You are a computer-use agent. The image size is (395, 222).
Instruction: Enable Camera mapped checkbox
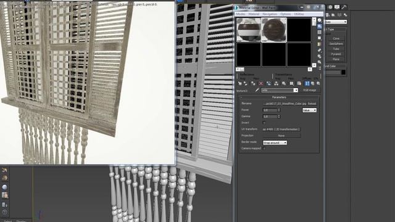click(x=264, y=149)
